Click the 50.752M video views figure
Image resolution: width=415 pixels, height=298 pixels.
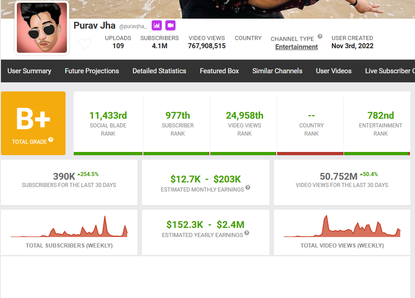(339, 176)
